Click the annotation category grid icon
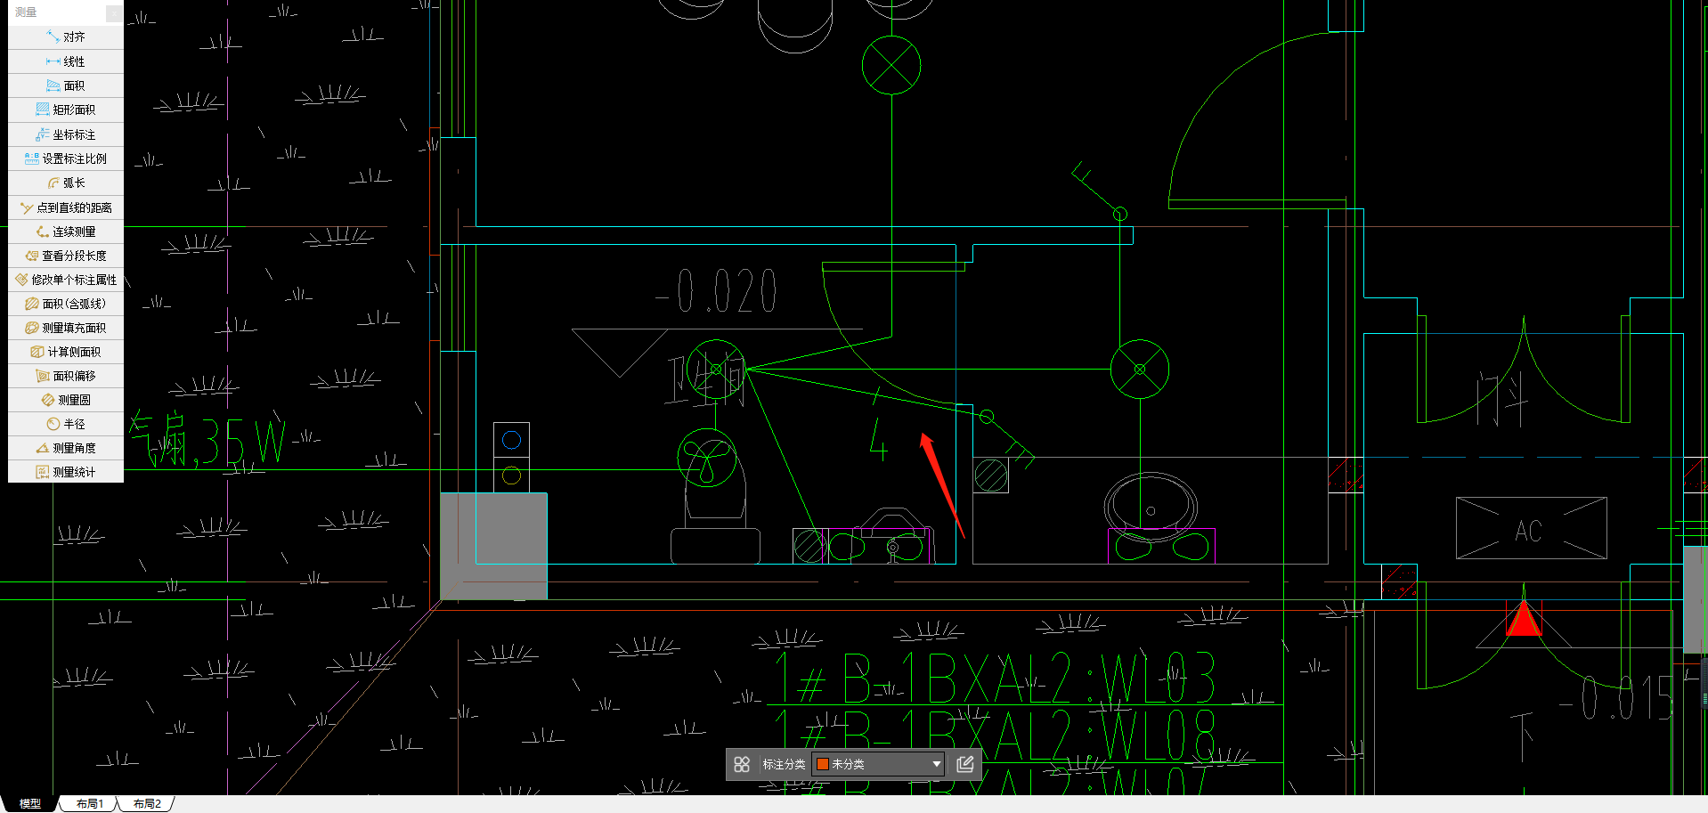This screenshot has height=813, width=1708. coord(742,764)
